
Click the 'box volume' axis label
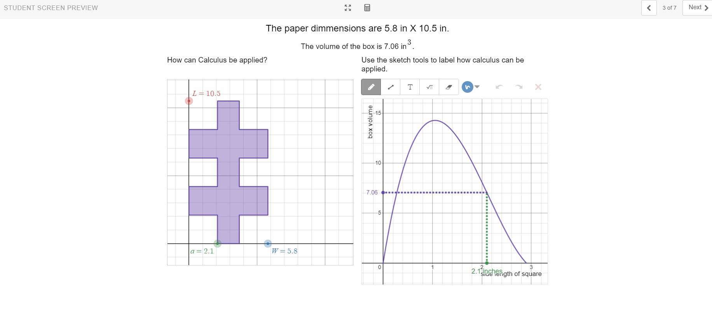370,122
